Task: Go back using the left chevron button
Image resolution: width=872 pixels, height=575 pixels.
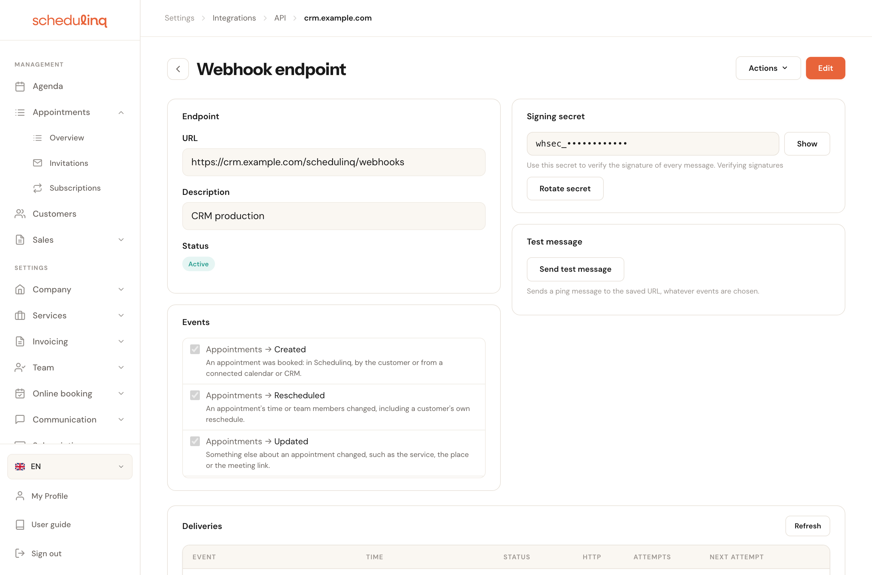Action: (x=178, y=69)
